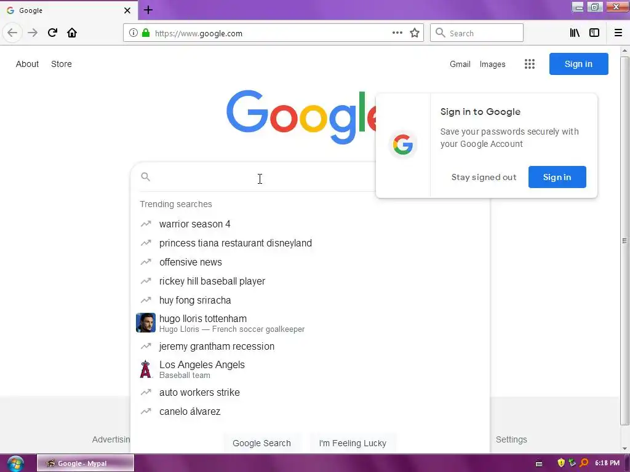630x472 pixels.
Task: Open page actions three-dot menu
Action: coord(397,33)
